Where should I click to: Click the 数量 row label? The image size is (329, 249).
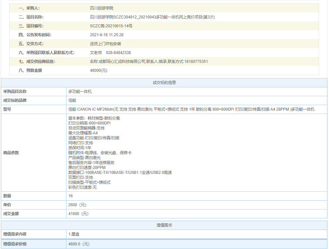(7, 196)
